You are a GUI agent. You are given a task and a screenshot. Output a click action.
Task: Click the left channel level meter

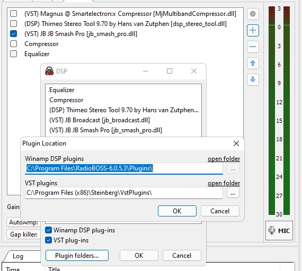coord(272,111)
